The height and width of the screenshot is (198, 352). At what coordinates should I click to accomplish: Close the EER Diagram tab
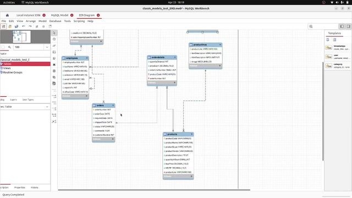click(98, 15)
